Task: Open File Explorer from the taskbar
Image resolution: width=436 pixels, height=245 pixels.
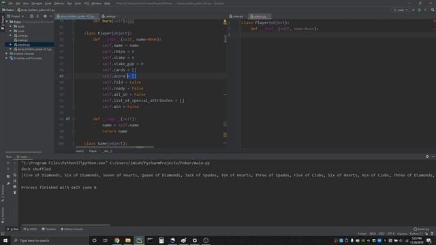Action: click(x=128, y=240)
